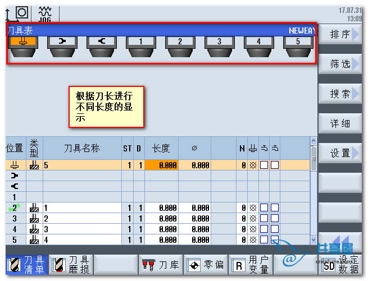368x281 pixels.
Task: Toggle first coolant checkbox for tool 2
Action: pyautogui.click(x=264, y=218)
